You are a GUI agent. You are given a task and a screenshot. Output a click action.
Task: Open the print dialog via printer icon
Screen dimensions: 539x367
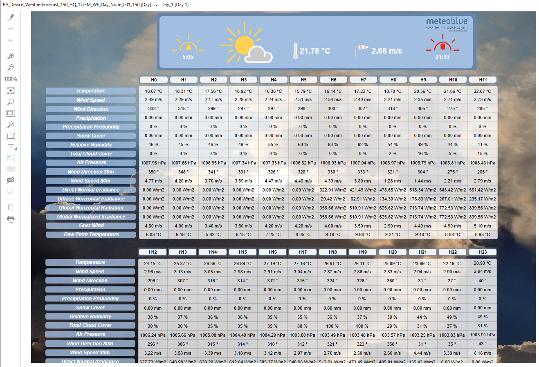[10, 219]
